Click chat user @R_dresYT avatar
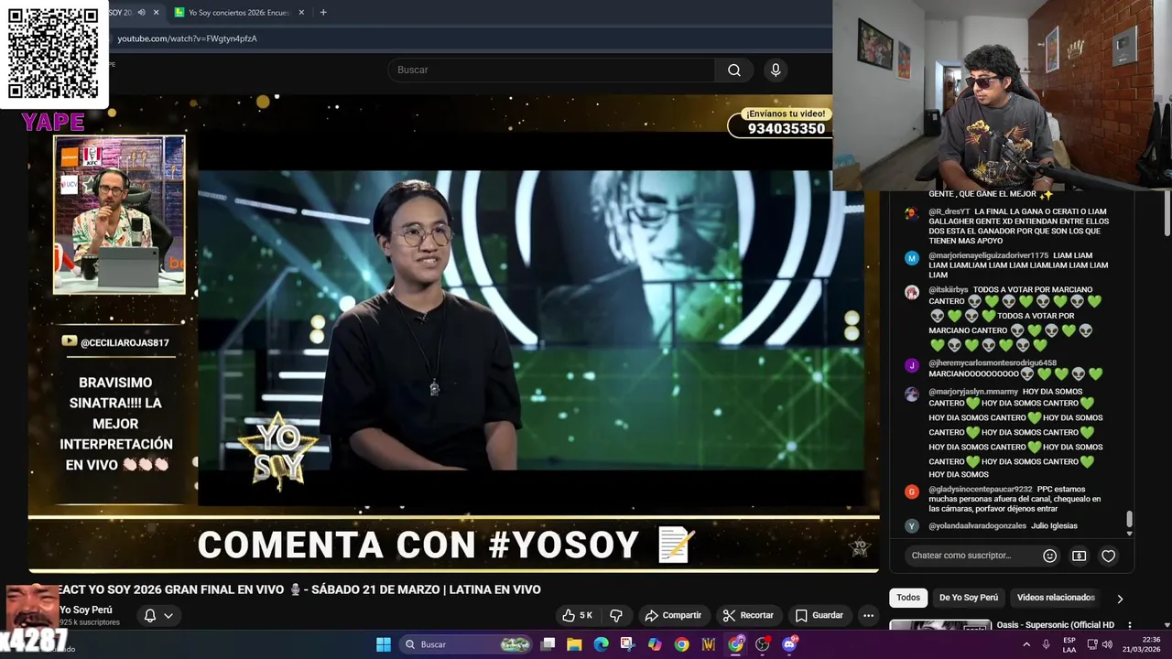 (911, 213)
